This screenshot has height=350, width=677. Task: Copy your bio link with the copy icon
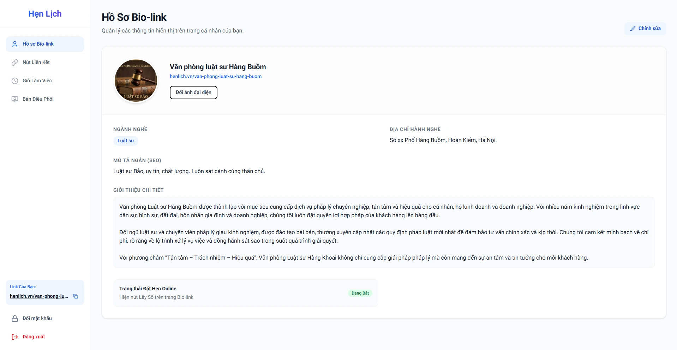pos(76,296)
